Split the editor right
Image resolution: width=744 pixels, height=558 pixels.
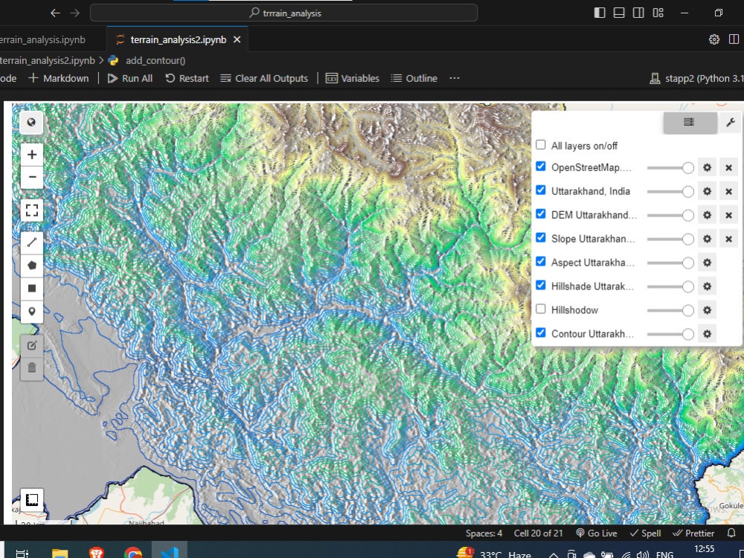pos(734,39)
